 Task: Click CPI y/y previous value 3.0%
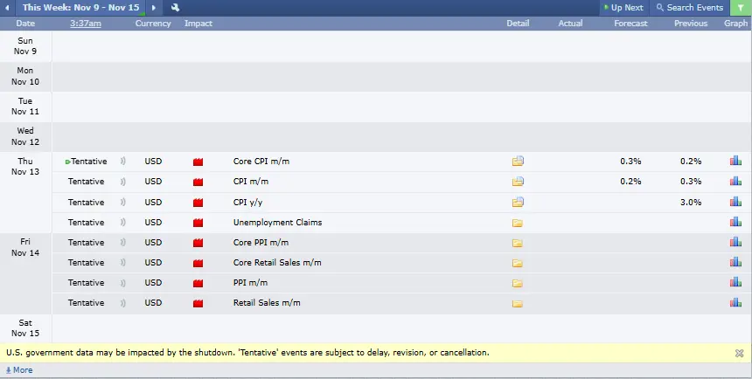tap(691, 203)
